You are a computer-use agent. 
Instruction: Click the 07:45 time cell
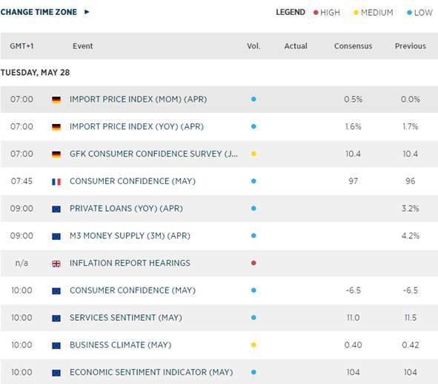pyautogui.click(x=21, y=181)
